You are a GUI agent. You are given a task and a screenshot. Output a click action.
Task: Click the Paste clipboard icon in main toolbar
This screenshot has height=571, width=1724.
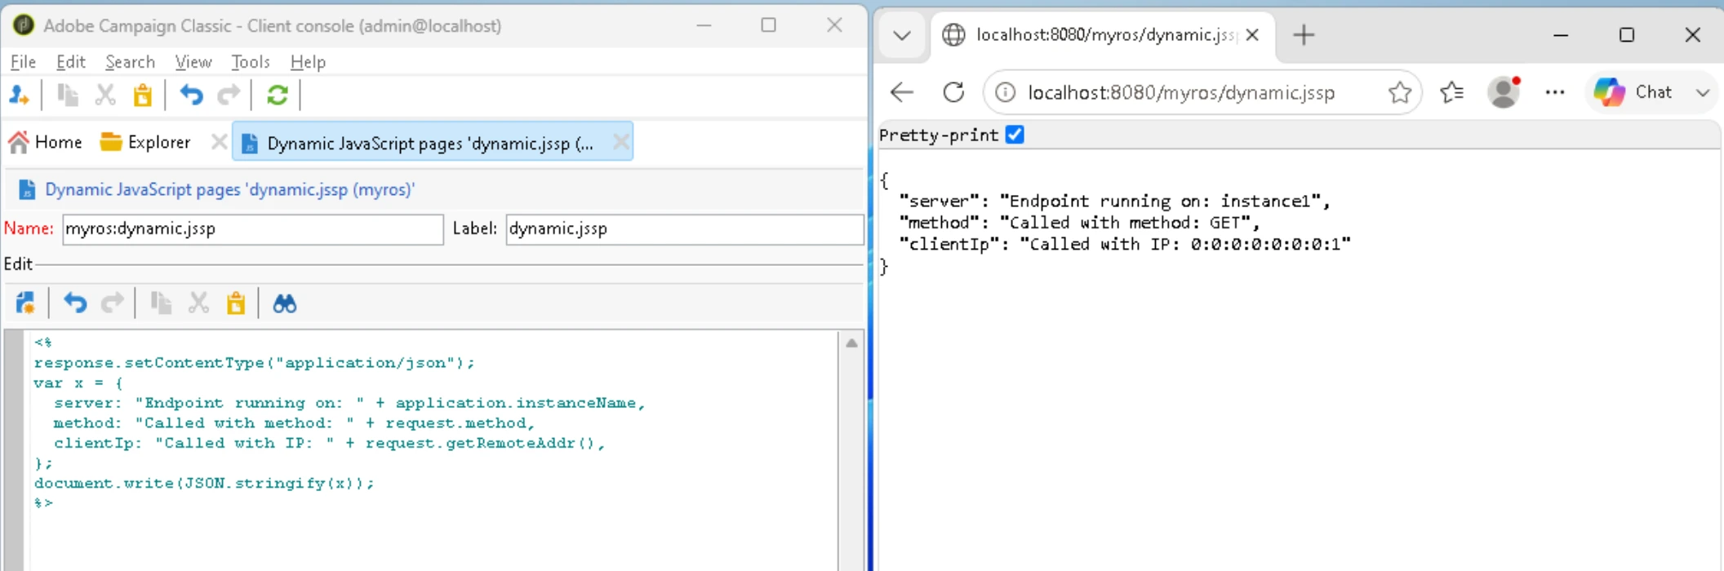coord(143,95)
